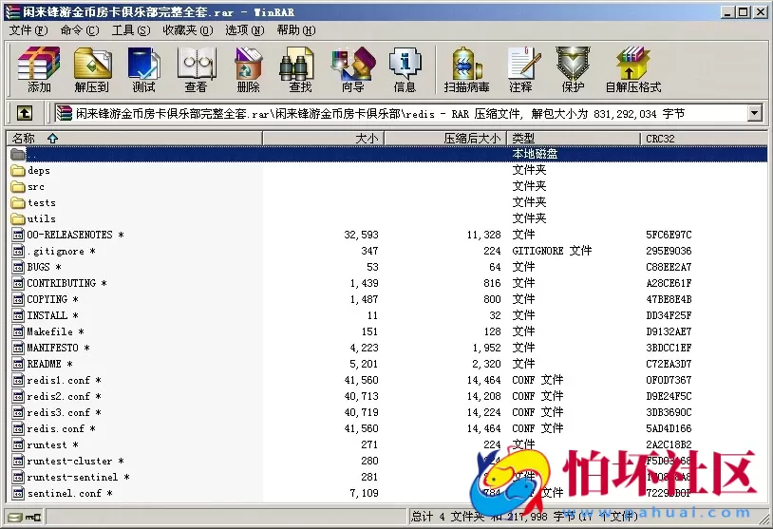
Task: Click size value 7,109 for sentinel.conf
Action: (364, 493)
